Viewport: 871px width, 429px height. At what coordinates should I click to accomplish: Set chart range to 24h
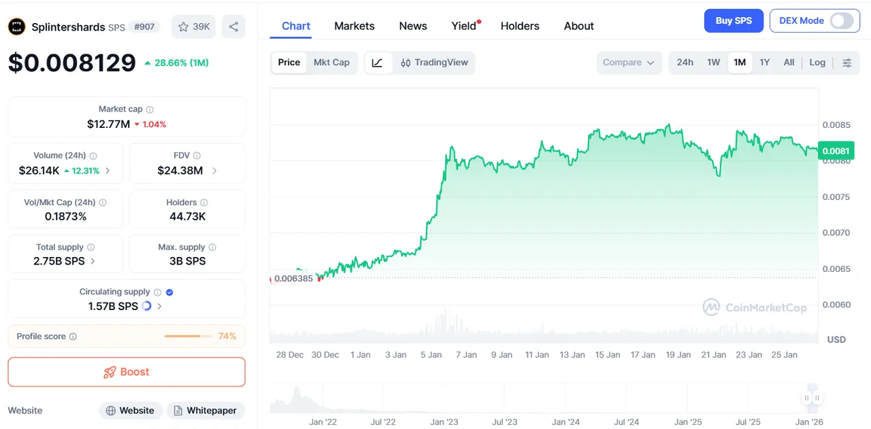(685, 63)
